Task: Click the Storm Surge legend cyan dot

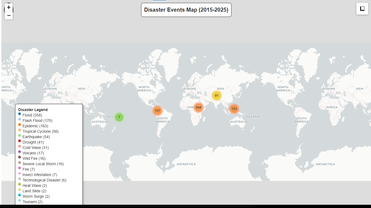Action: click(x=20, y=195)
